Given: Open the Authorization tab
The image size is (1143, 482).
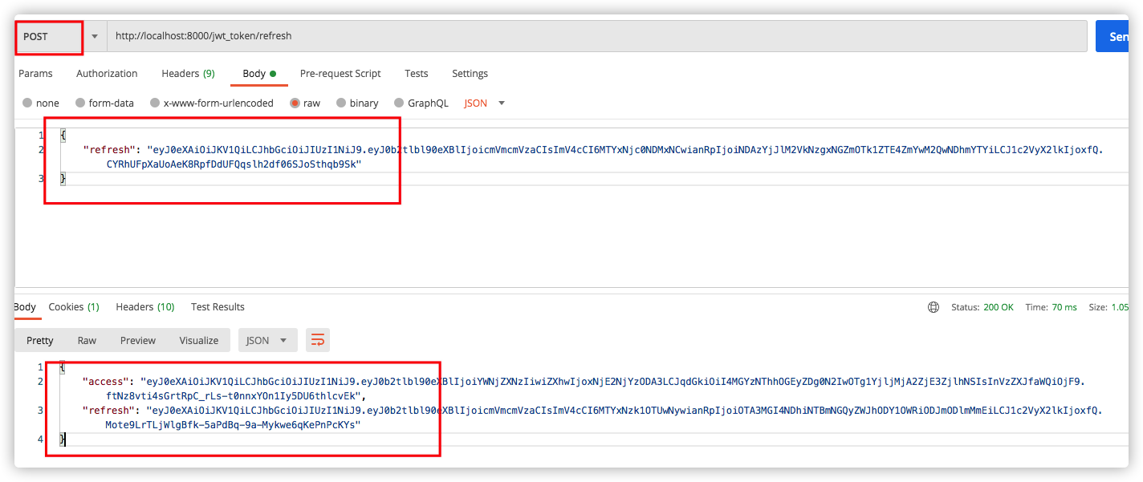Looking at the screenshot, I should pyautogui.click(x=107, y=73).
